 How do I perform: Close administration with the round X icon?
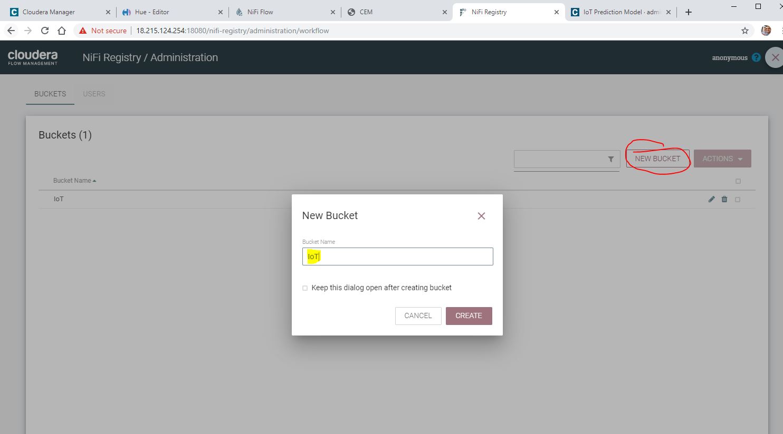pyautogui.click(x=775, y=57)
